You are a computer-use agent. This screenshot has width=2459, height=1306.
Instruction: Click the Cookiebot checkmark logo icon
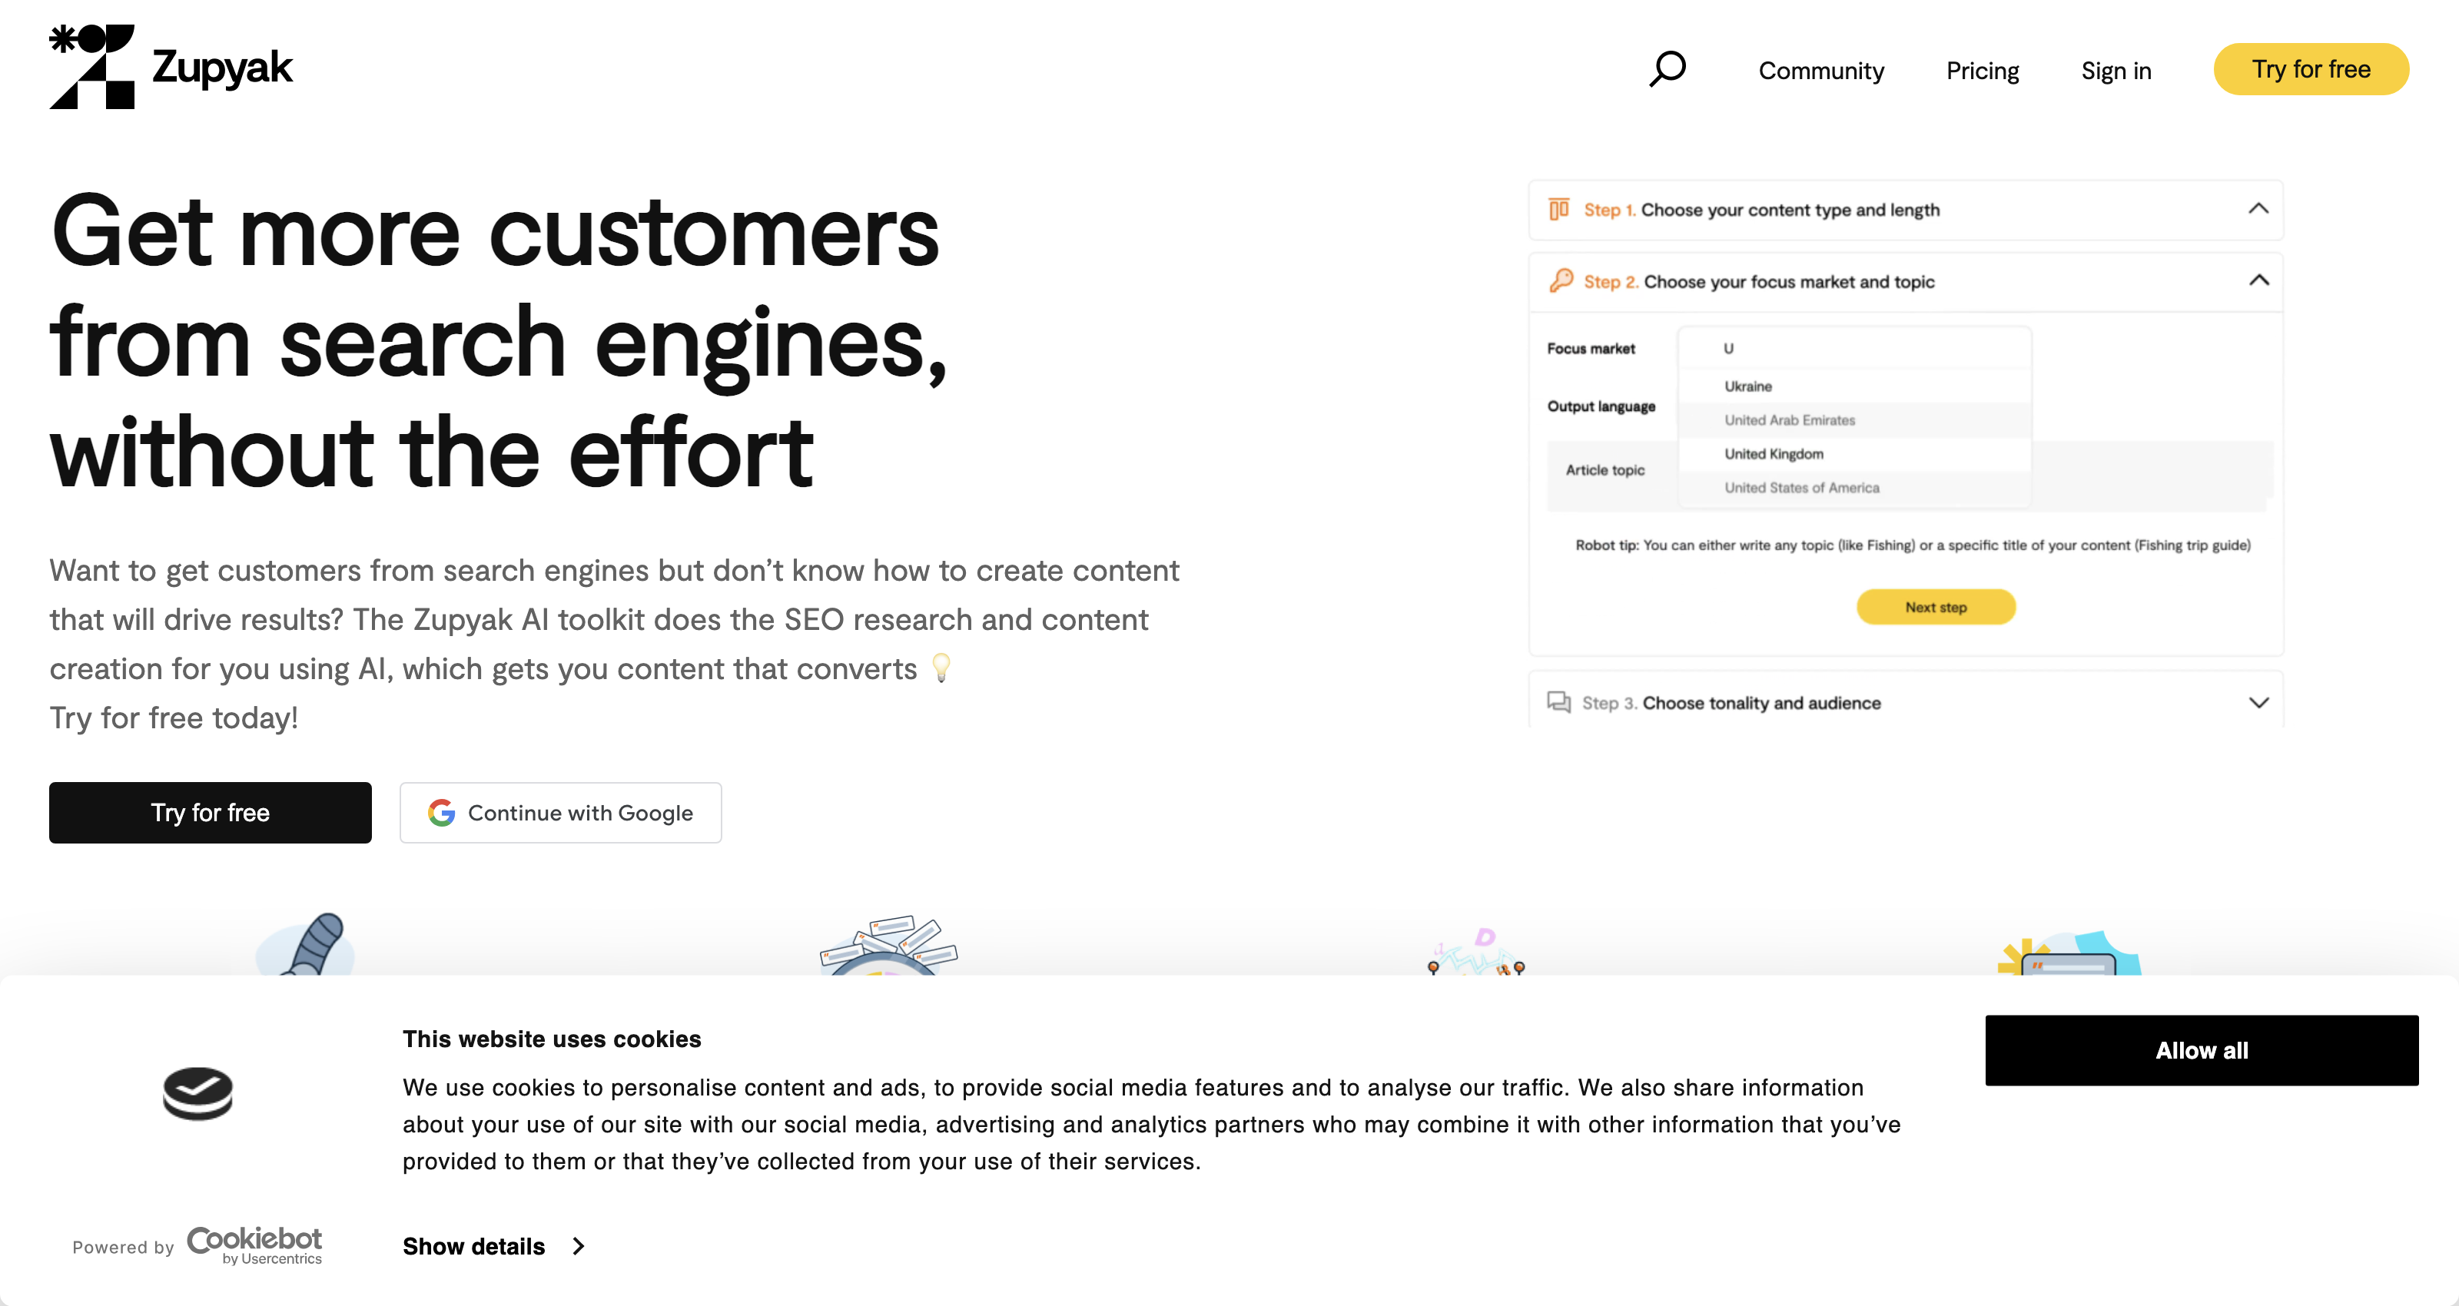click(x=197, y=1093)
